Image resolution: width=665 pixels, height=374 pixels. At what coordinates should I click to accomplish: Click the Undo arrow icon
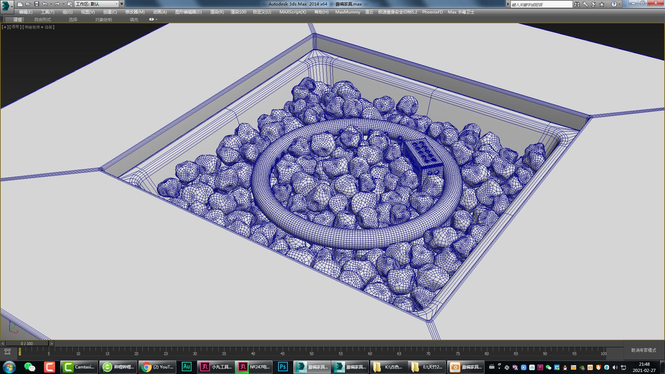pyautogui.click(x=45, y=4)
